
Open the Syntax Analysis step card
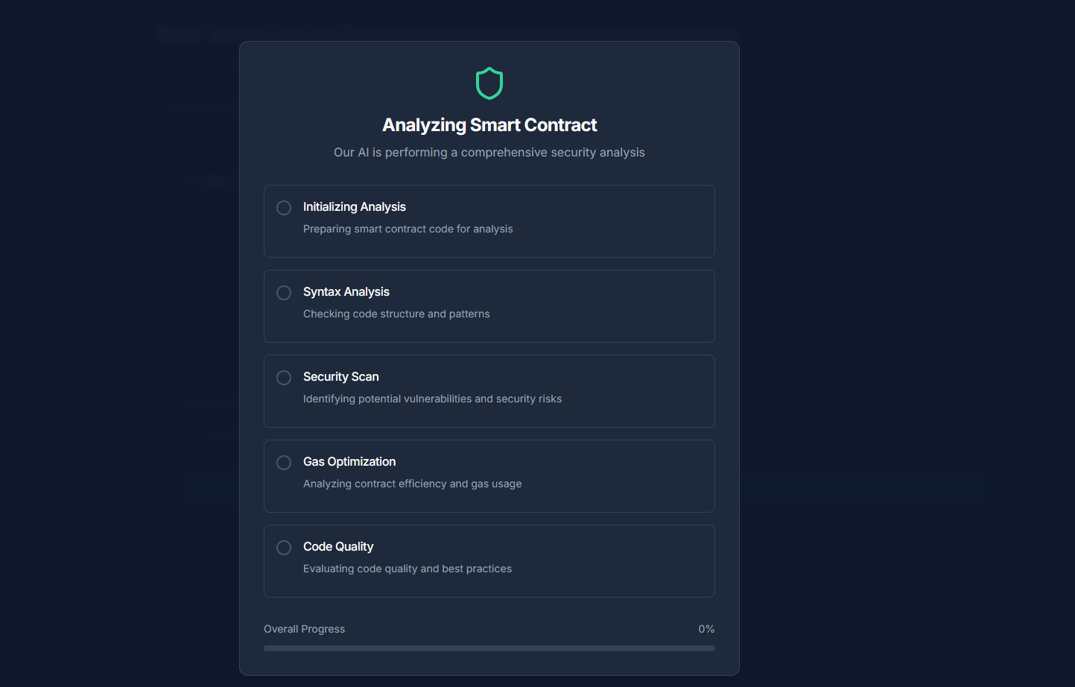(x=489, y=306)
